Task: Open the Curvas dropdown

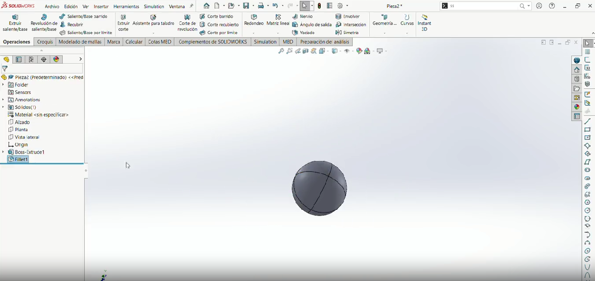Action: pyautogui.click(x=407, y=33)
